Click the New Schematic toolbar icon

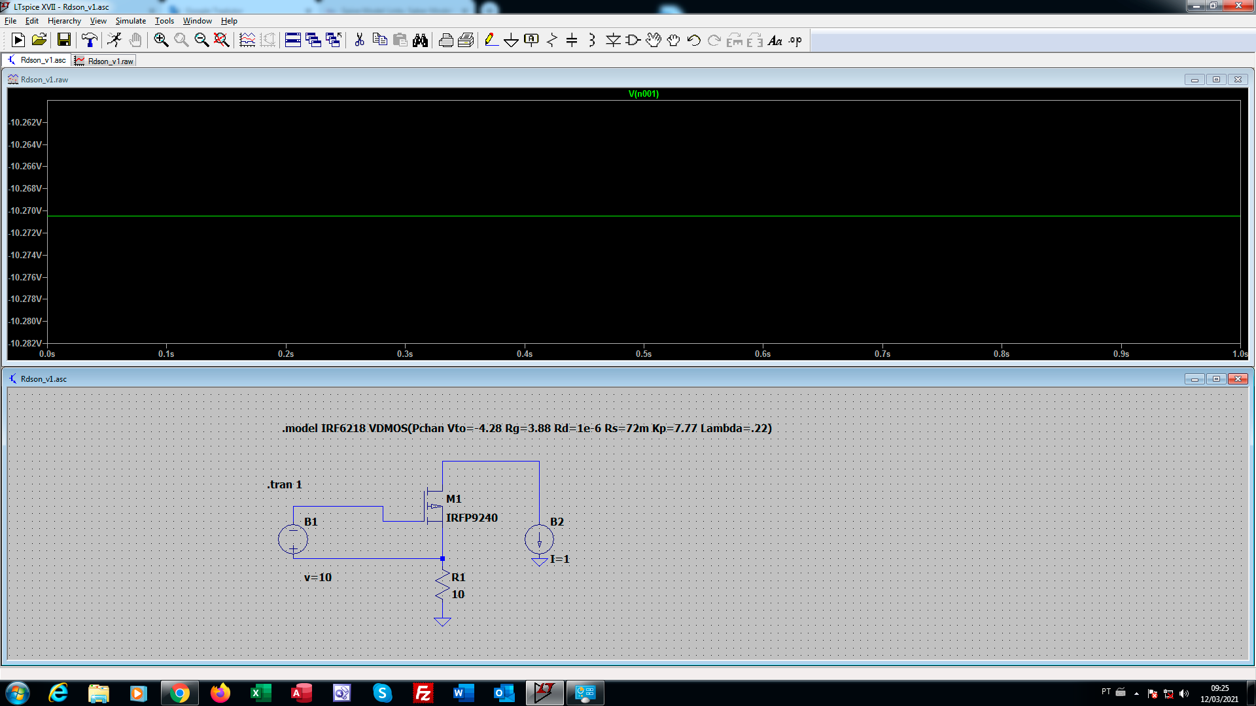[x=18, y=41]
